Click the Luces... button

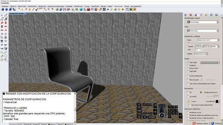[x=194, y=101]
